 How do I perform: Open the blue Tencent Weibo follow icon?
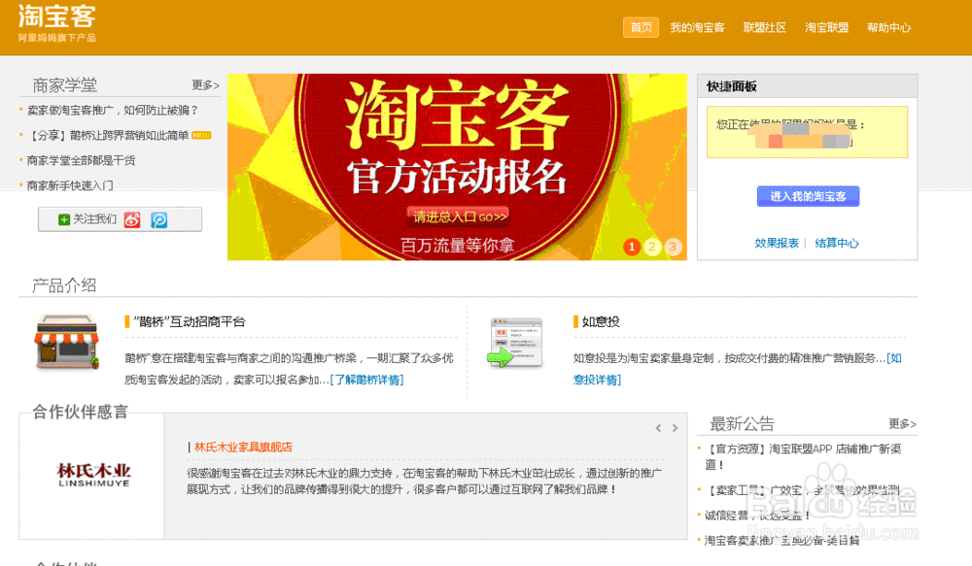(159, 219)
